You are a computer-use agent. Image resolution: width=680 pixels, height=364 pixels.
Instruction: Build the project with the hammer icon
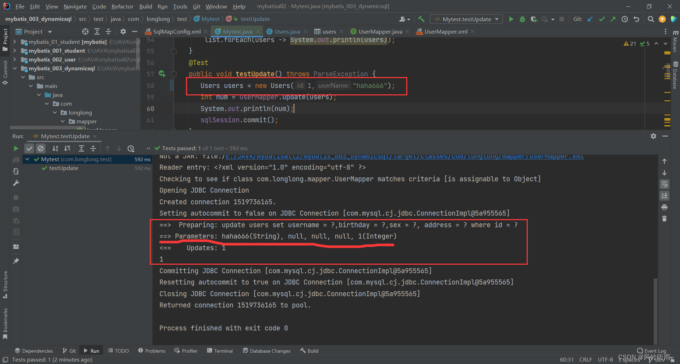coord(421,19)
